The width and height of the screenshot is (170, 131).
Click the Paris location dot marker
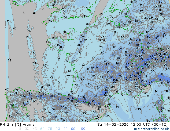[101, 38]
